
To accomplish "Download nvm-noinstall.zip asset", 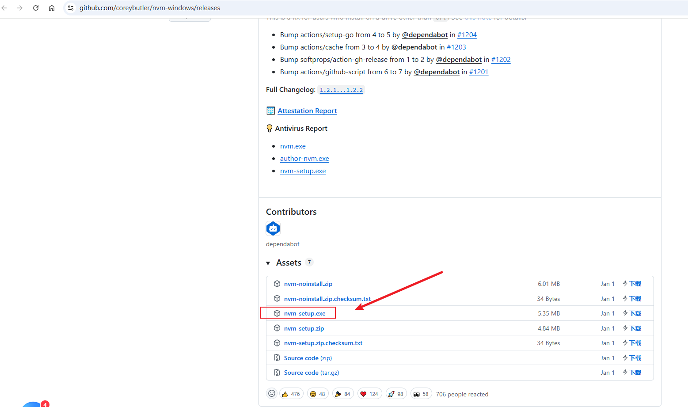I will coord(308,284).
